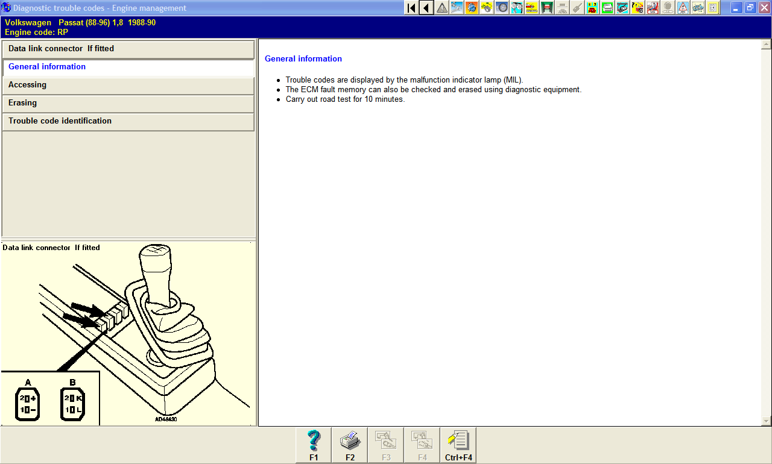The image size is (772, 464).
Task: Click the scroll-up arrow of content scrollbar
Action: (766, 44)
